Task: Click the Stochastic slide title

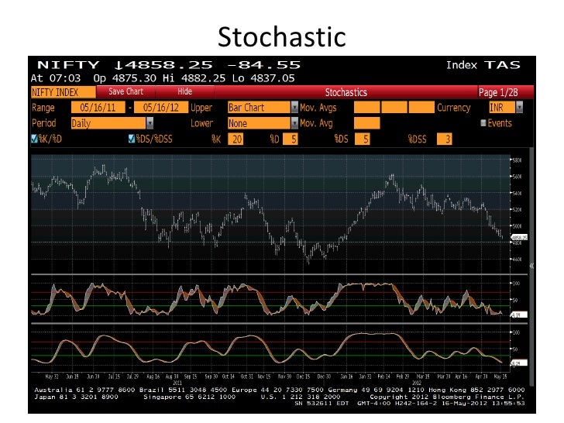Action: (x=282, y=37)
